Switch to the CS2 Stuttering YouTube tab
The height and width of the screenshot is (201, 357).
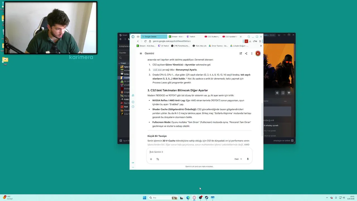[212, 37]
